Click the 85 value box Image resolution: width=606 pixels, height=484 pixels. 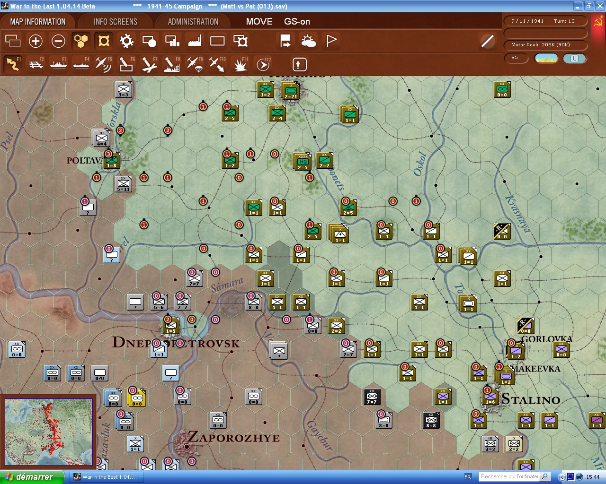pos(517,58)
